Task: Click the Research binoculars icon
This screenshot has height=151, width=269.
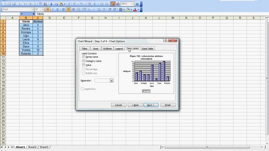Action: (45, 4)
